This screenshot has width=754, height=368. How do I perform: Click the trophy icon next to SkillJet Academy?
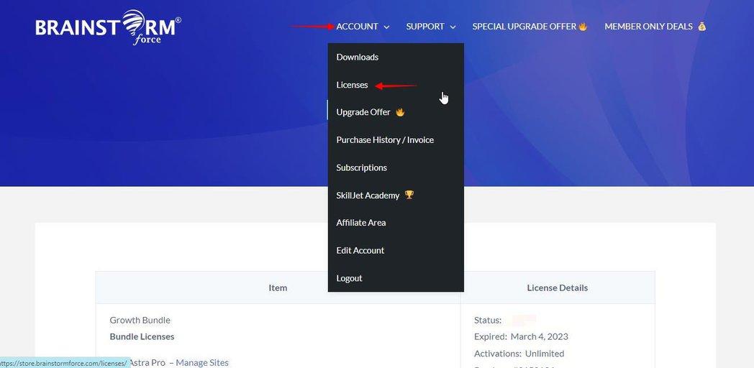click(x=409, y=195)
